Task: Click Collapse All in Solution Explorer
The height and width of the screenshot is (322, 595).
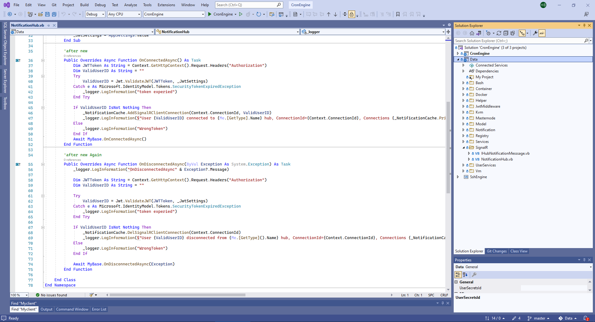Action: [x=506, y=33]
